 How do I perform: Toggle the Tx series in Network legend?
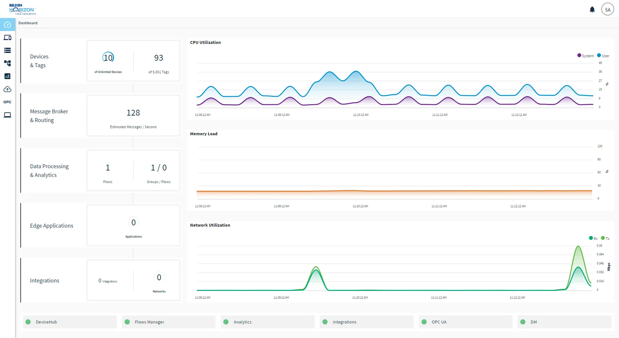pos(605,238)
